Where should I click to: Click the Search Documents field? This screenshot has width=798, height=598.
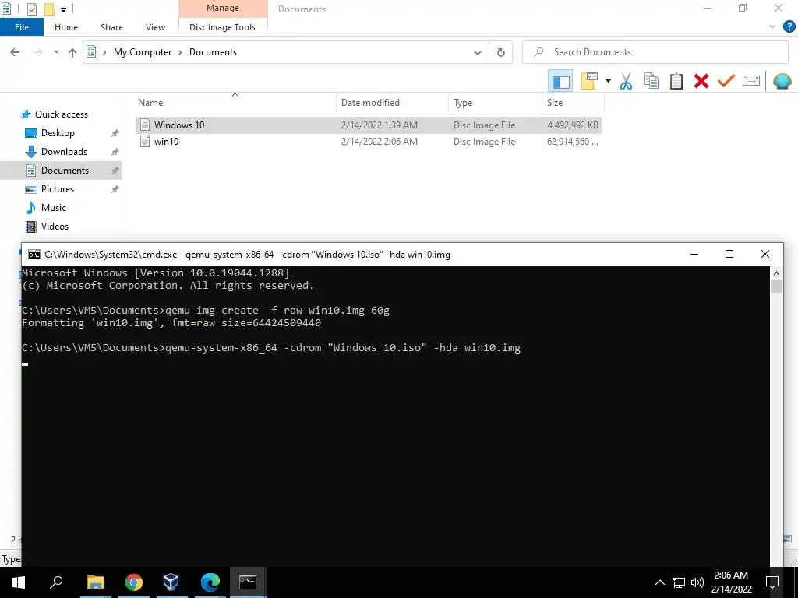[x=655, y=52]
